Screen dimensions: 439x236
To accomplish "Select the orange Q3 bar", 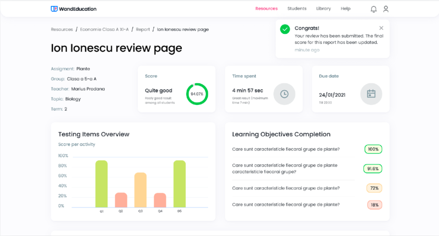I will click(140, 190).
